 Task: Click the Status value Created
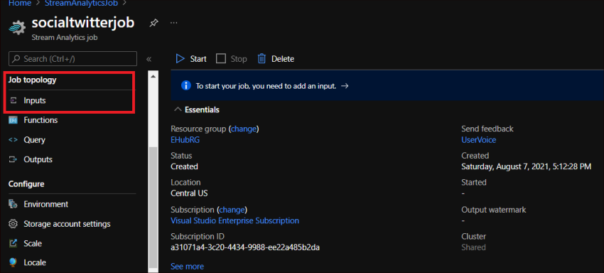pyautogui.click(x=184, y=166)
